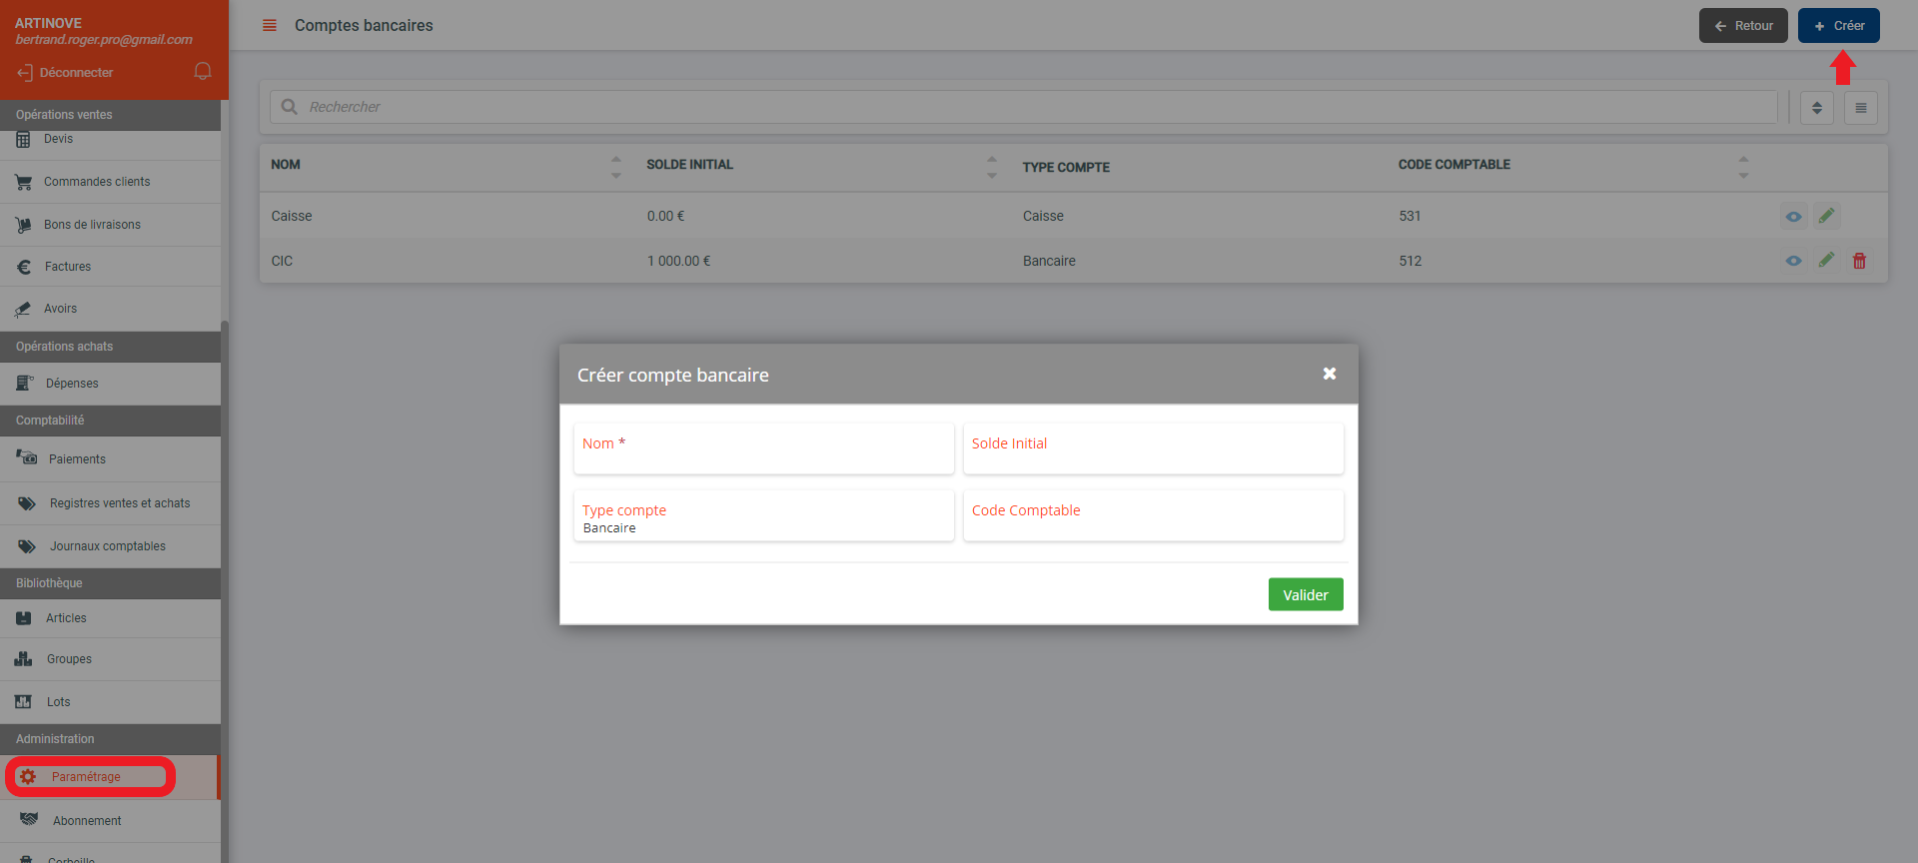Image resolution: width=1918 pixels, height=863 pixels.
Task: Edit the CIC account with pencil icon
Action: pyautogui.click(x=1826, y=261)
